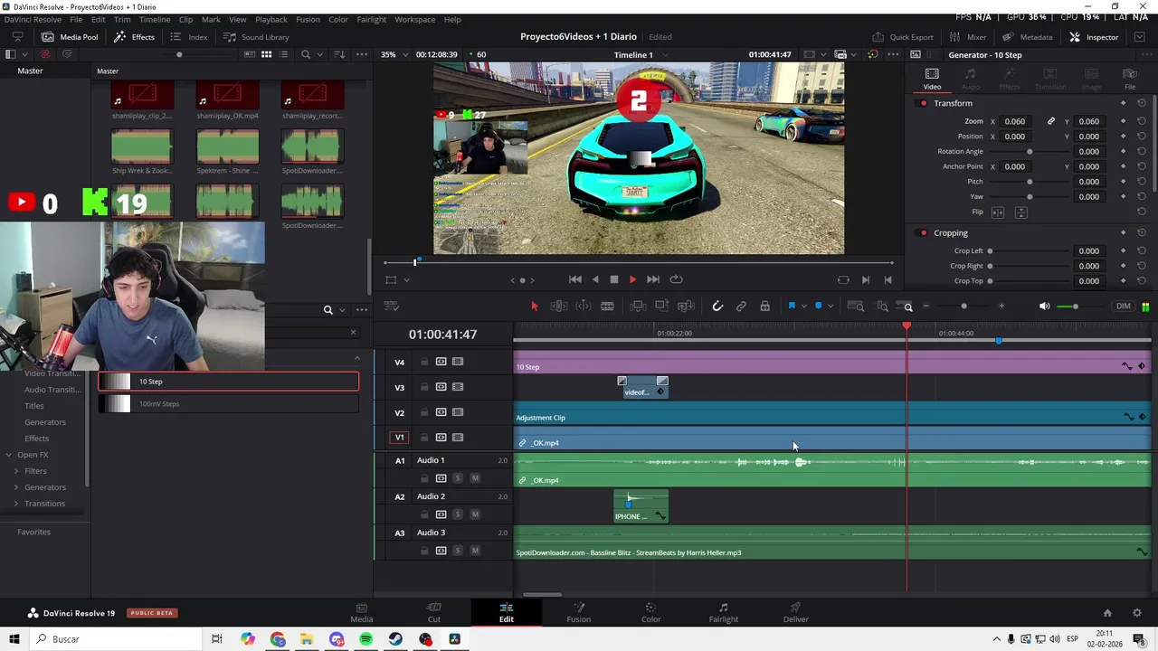Toggle the Zoom X/Y link icon
The width and height of the screenshot is (1158, 651).
1050,121
